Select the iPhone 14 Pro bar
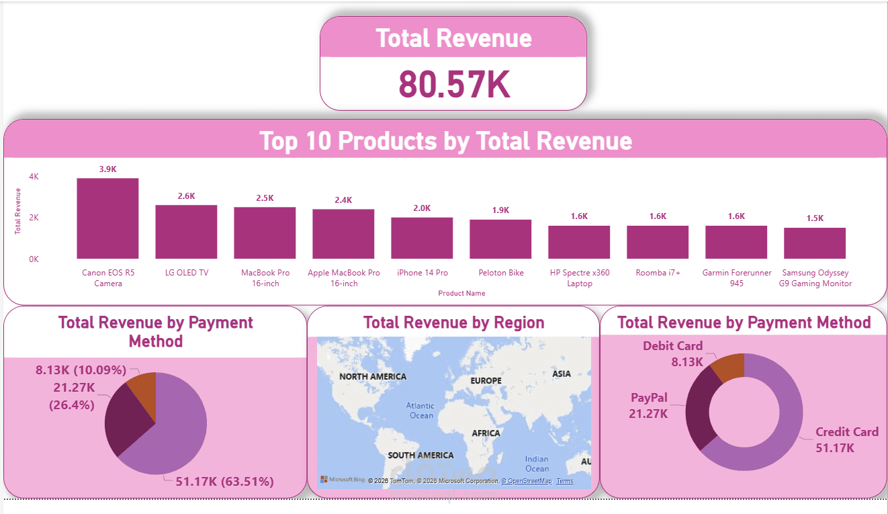888x514 pixels. point(422,239)
